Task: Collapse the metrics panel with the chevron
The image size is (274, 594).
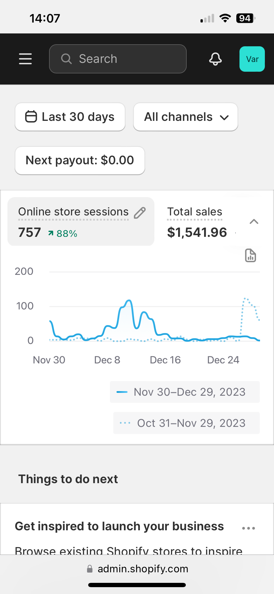Action: coord(254,221)
